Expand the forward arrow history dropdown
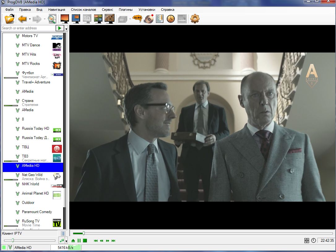Viewport: 336px width, 252px height. pyautogui.click(x=45, y=19)
